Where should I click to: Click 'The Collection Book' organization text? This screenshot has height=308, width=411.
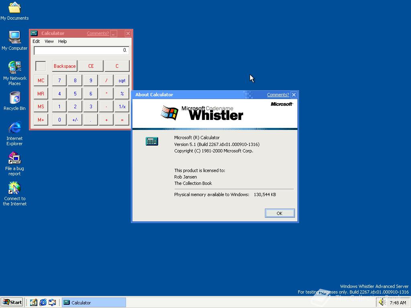point(193,183)
